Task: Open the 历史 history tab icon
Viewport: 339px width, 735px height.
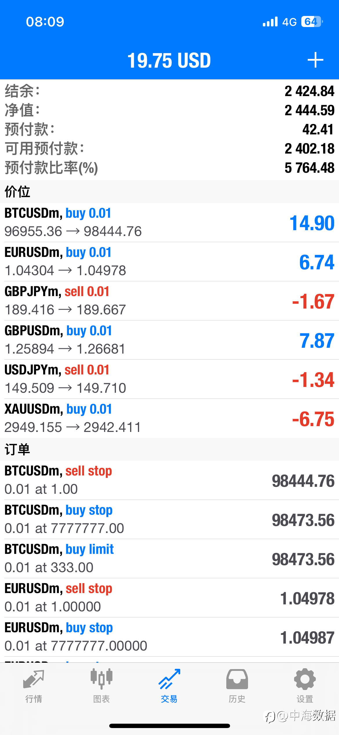Action: coord(237,679)
